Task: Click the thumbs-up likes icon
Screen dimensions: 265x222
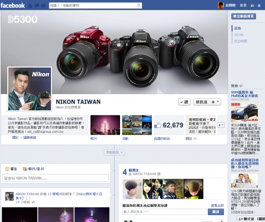Action: point(157,125)
